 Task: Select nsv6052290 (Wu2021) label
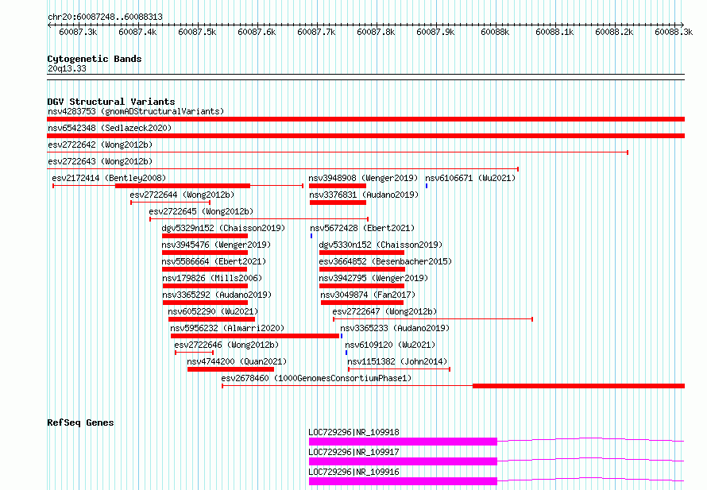tap(213, 311)
